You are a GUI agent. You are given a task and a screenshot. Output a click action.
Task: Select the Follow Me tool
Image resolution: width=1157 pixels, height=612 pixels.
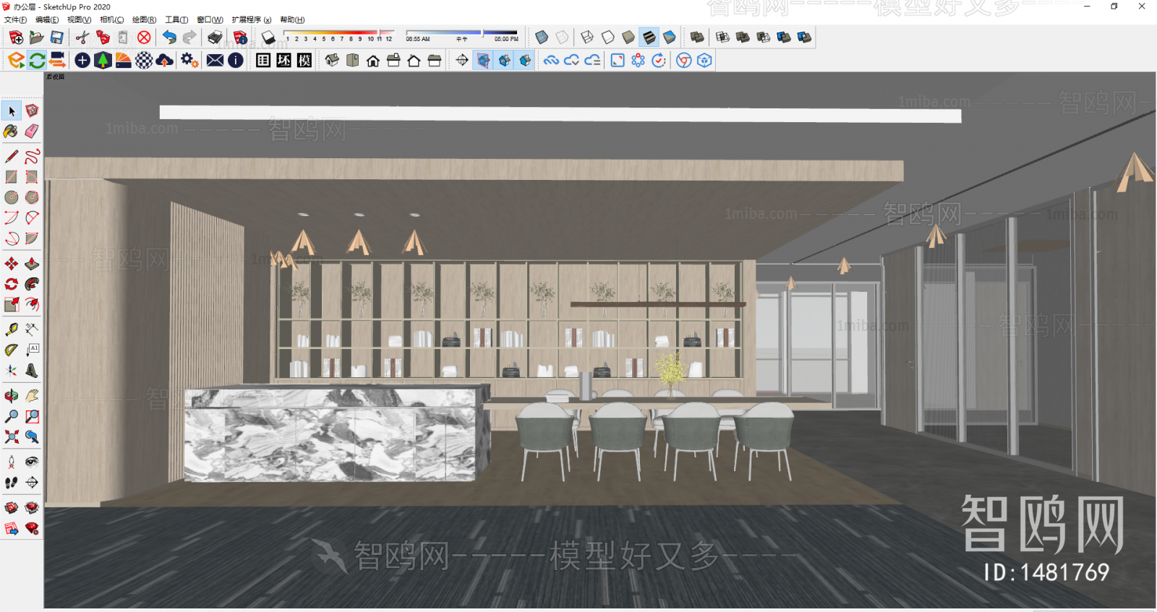(32, 284)
